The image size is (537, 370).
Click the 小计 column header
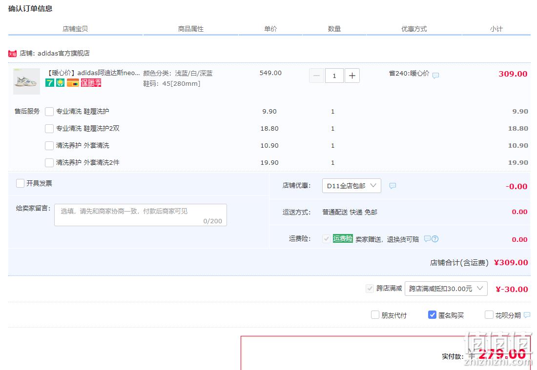(x=496, y=29)
